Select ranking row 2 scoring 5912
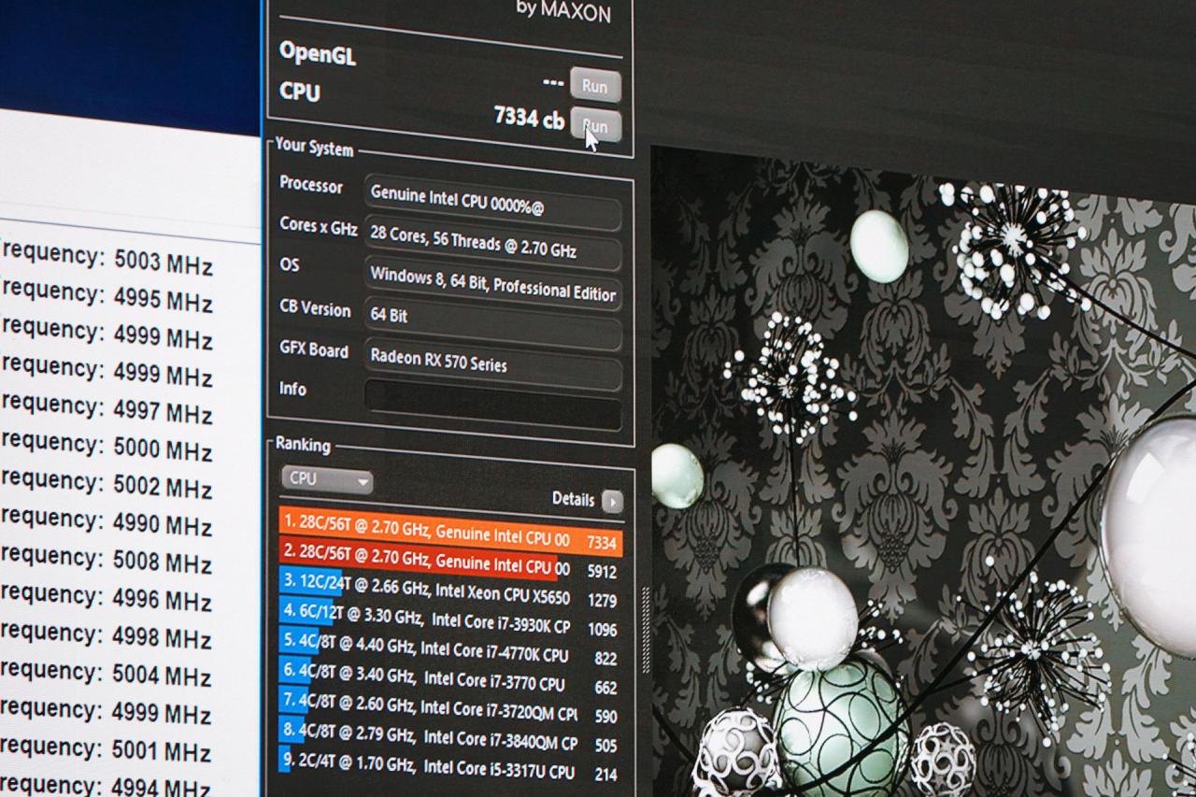 tap(450, 562)
